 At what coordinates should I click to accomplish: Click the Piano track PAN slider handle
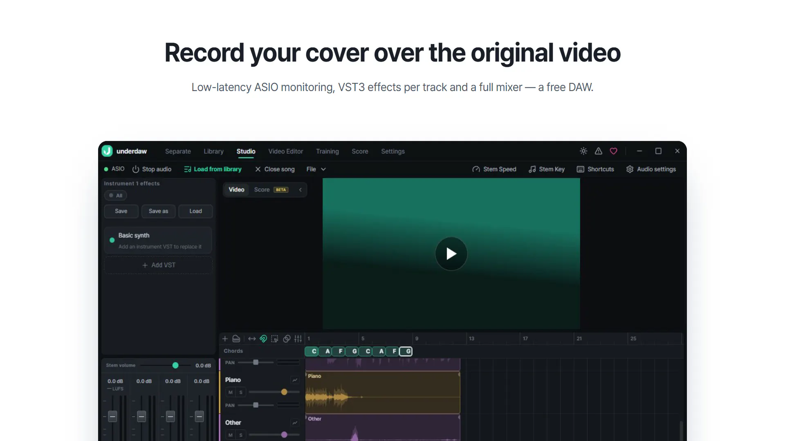click(x=256, y=405)
